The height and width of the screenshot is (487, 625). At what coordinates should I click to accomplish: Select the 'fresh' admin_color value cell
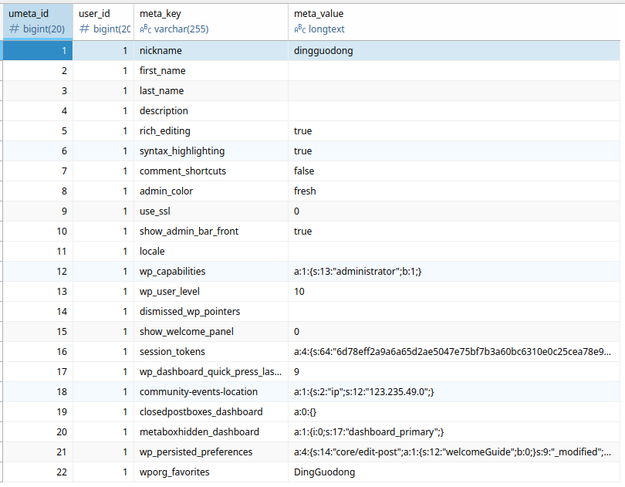(455, 191)
